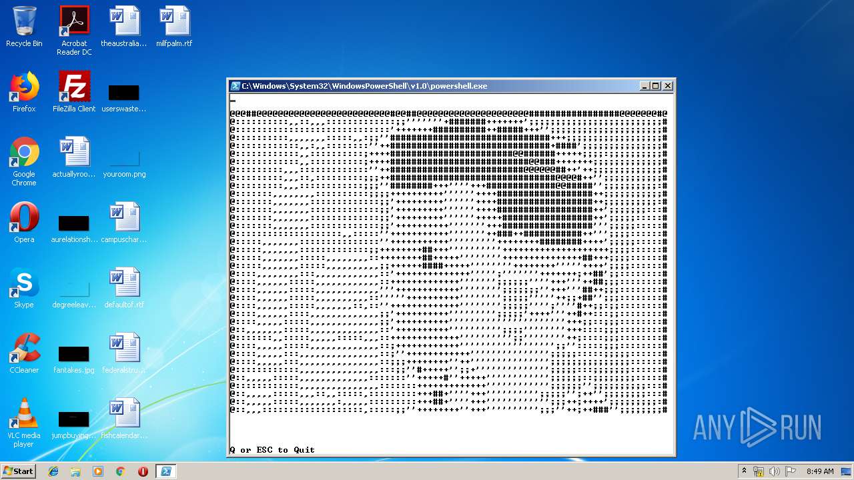Select the fishcalendar Word document

(124, 419)
